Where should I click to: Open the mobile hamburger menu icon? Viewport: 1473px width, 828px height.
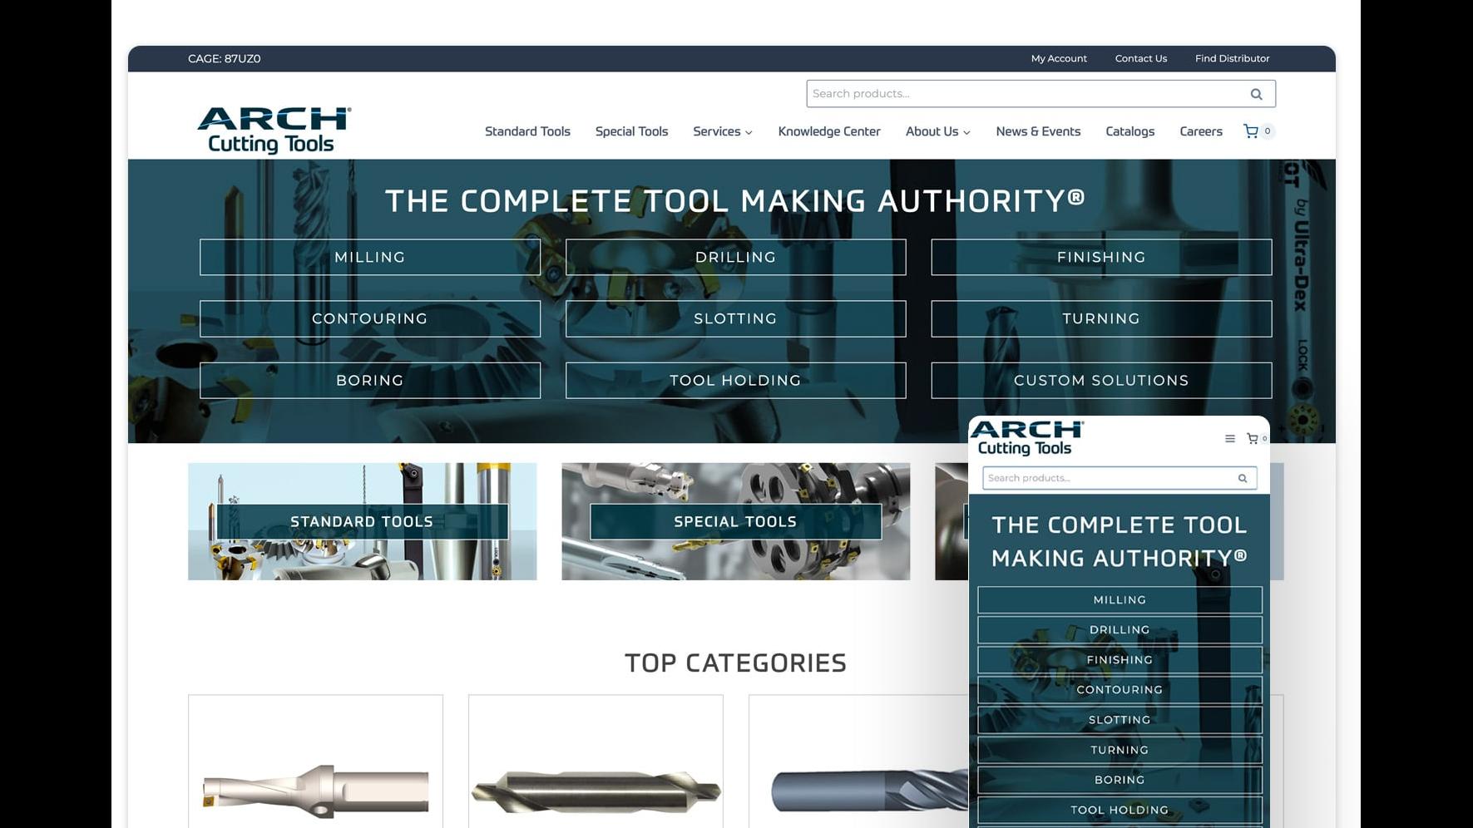pos(1229,439)
